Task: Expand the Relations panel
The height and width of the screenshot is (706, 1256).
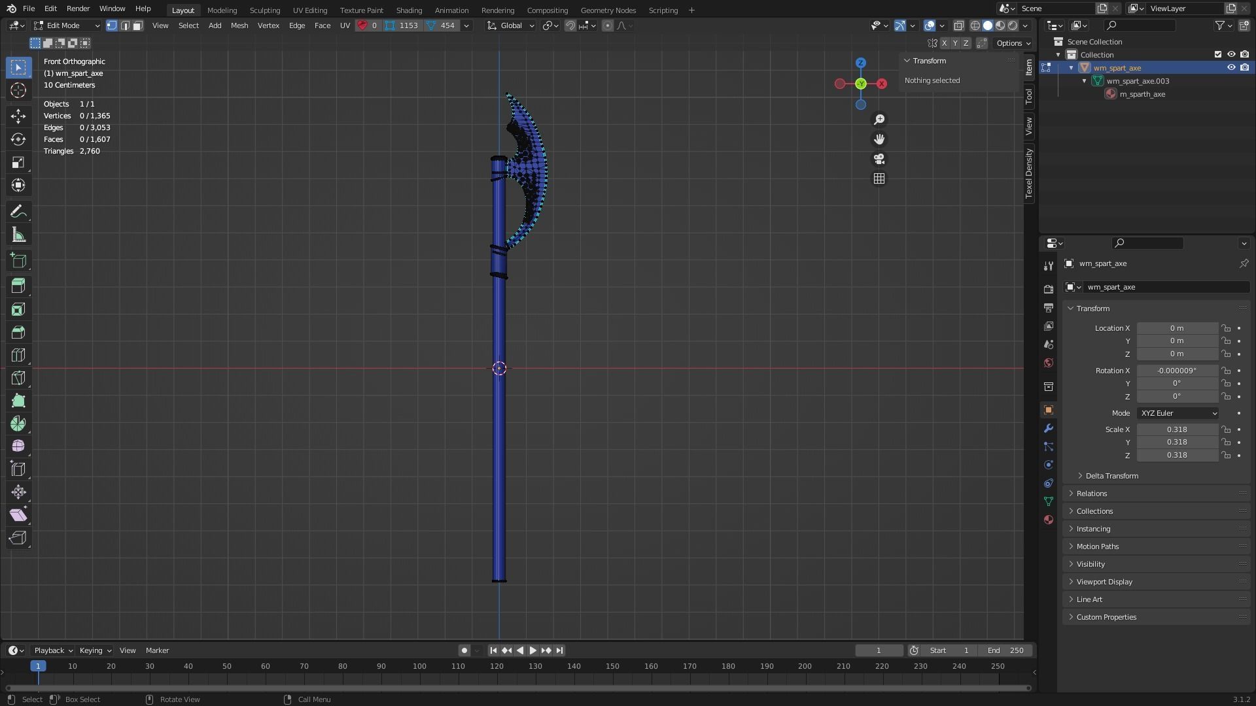Action: point(1092,494)
